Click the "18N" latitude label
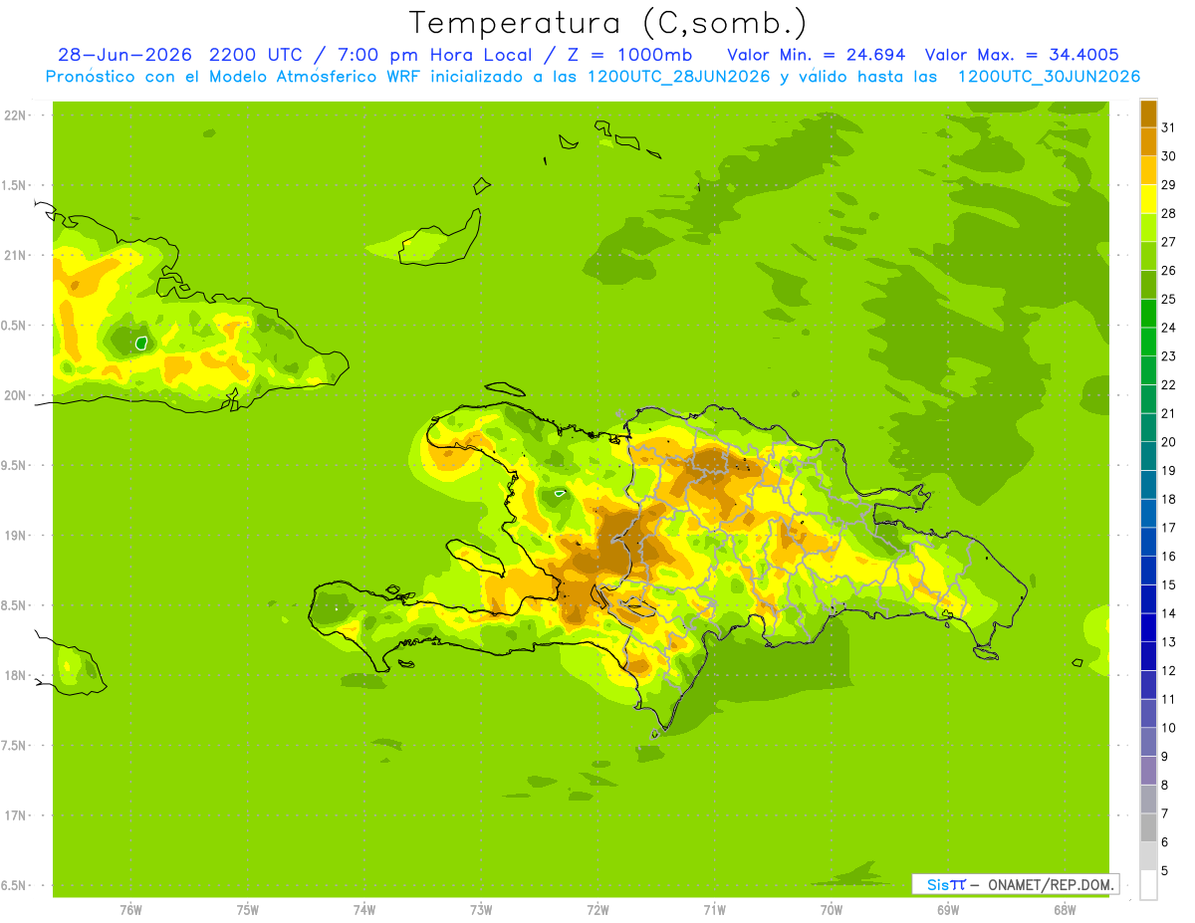The height and width of the screenshot is (923, 1195). [15, 675]
